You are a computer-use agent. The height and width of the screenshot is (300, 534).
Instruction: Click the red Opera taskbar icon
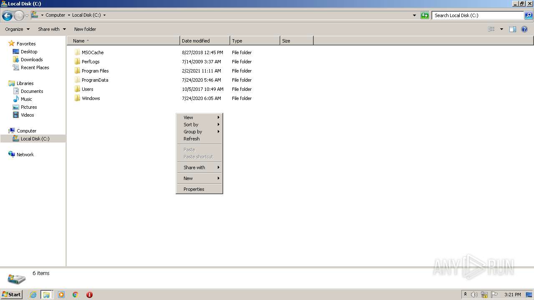(89, 295)
